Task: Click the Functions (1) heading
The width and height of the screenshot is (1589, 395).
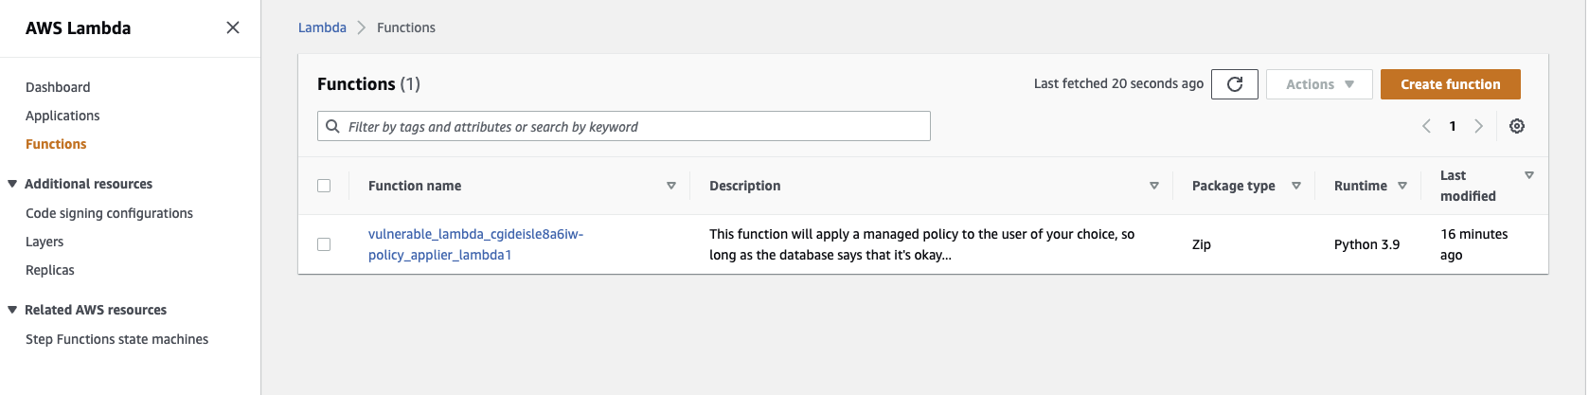Action: (368, 83)
